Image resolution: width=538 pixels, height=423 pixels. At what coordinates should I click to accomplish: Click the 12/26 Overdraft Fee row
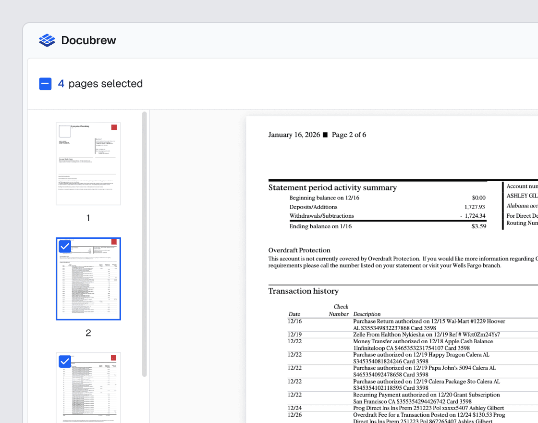[413, 418]
